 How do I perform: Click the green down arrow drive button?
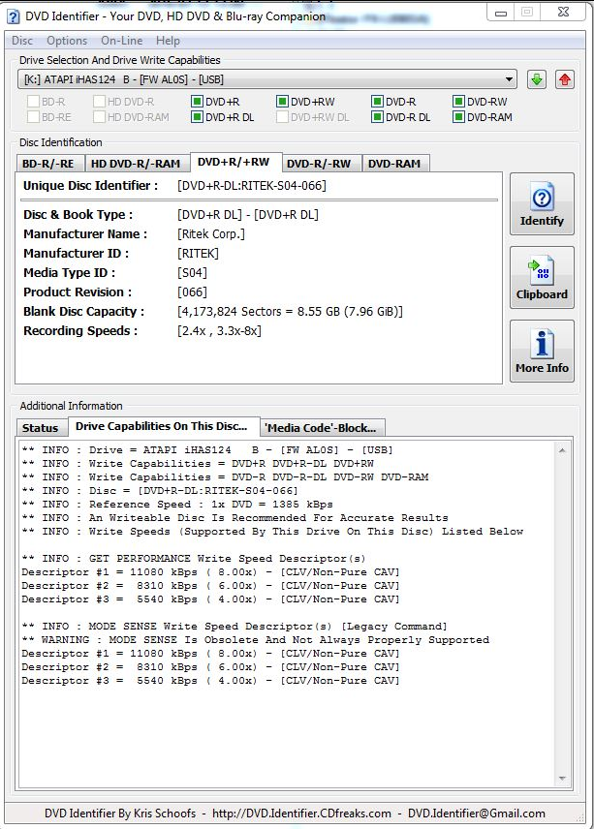click(x=537, y=79)
